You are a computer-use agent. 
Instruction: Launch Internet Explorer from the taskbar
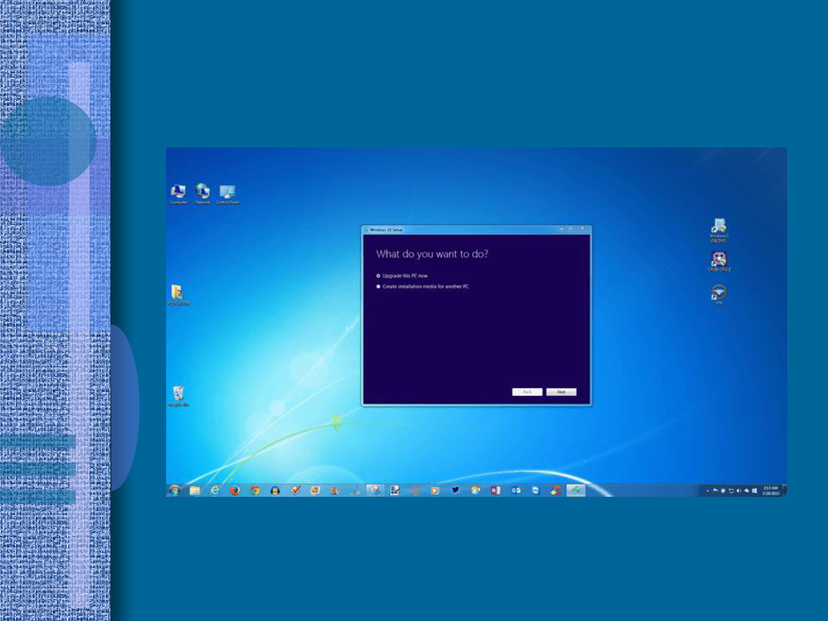pos(215,490)
